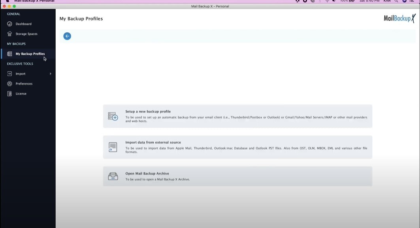
Task: Go back using the blue arrow button
Action: click(67, 36)
